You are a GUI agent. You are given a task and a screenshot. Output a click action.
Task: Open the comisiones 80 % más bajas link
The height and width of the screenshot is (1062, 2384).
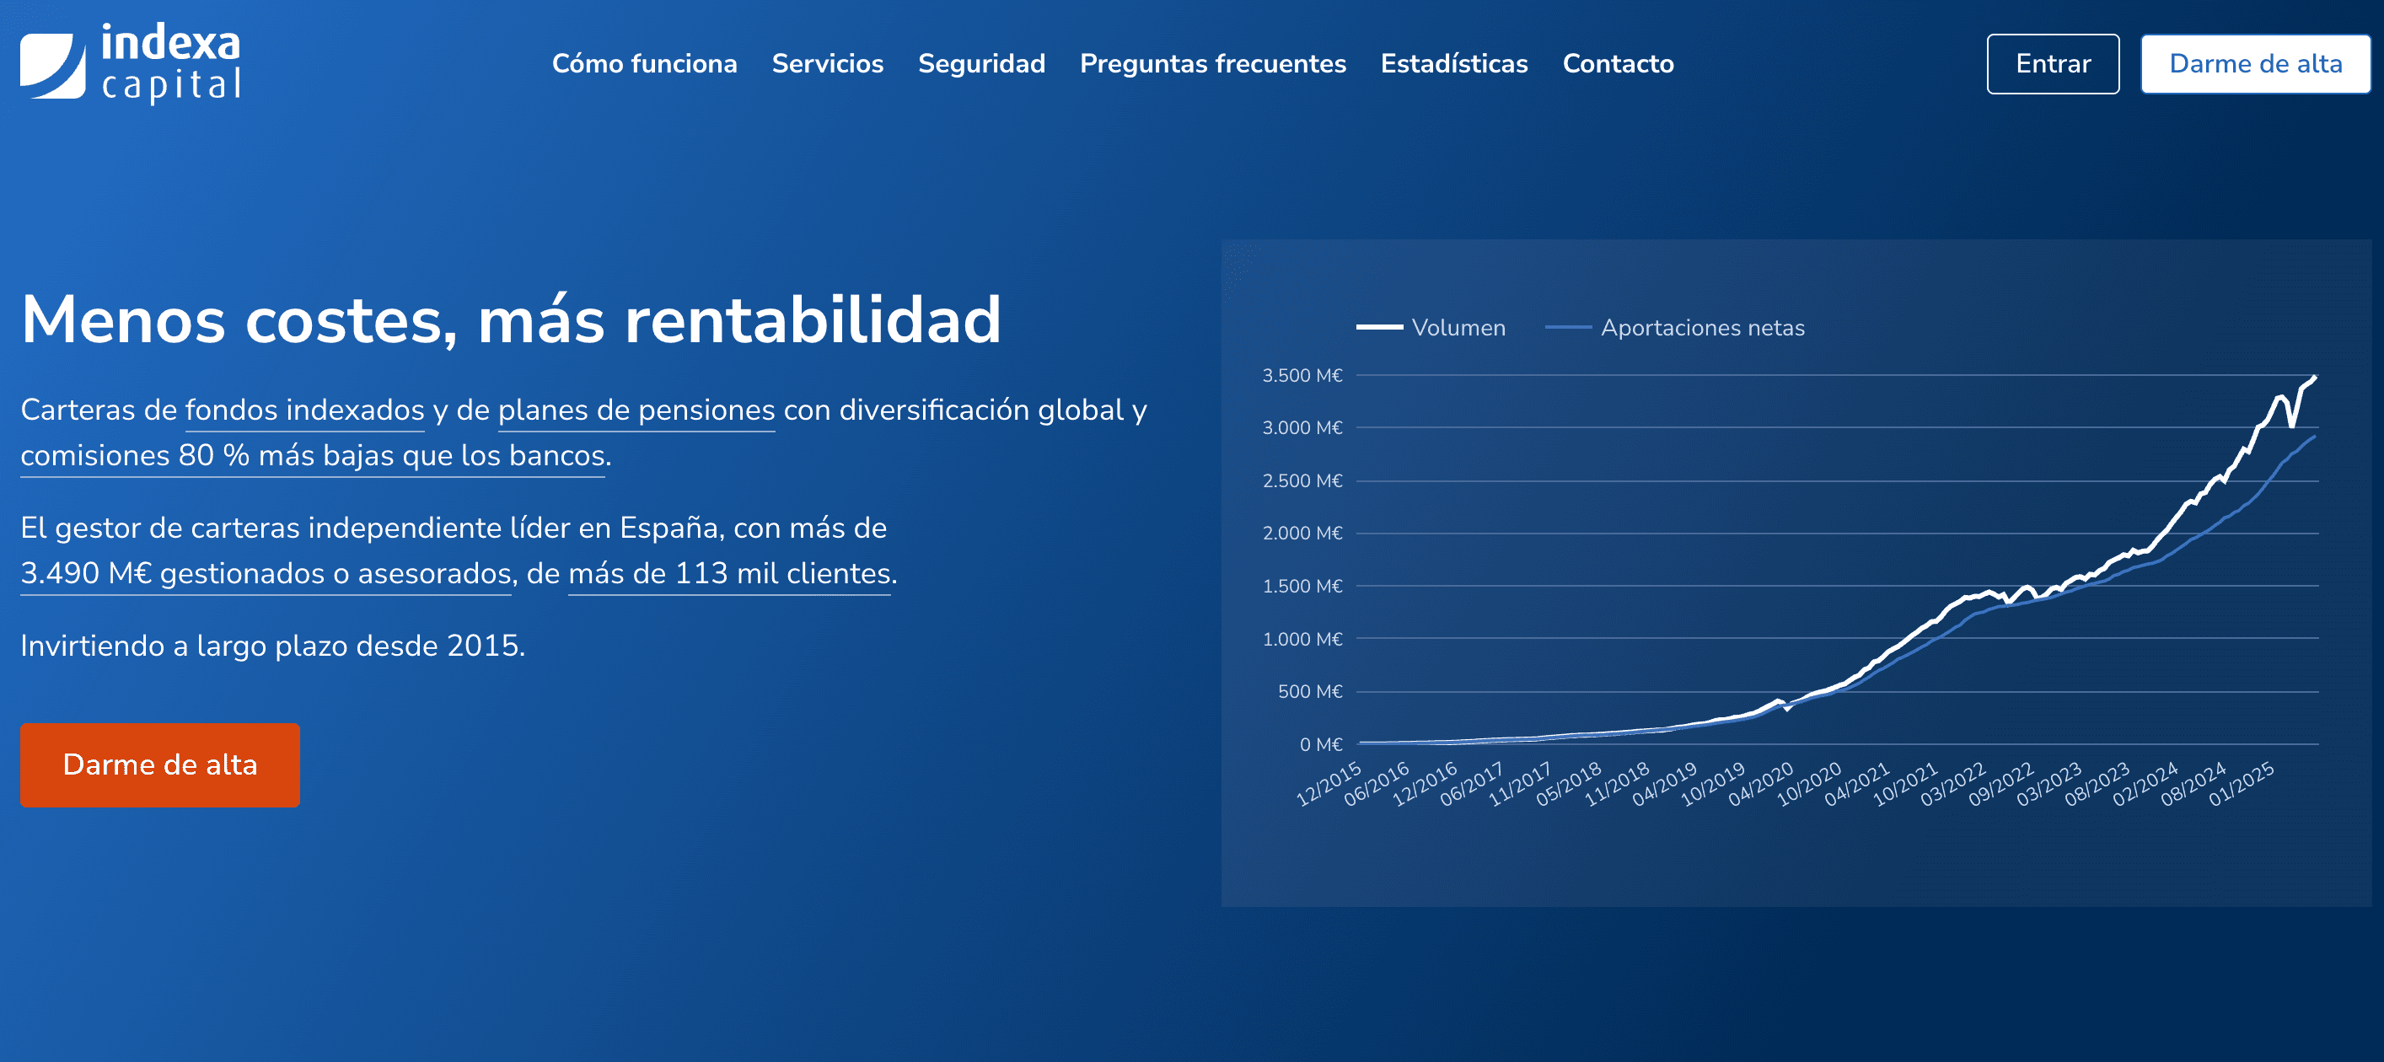313,455
